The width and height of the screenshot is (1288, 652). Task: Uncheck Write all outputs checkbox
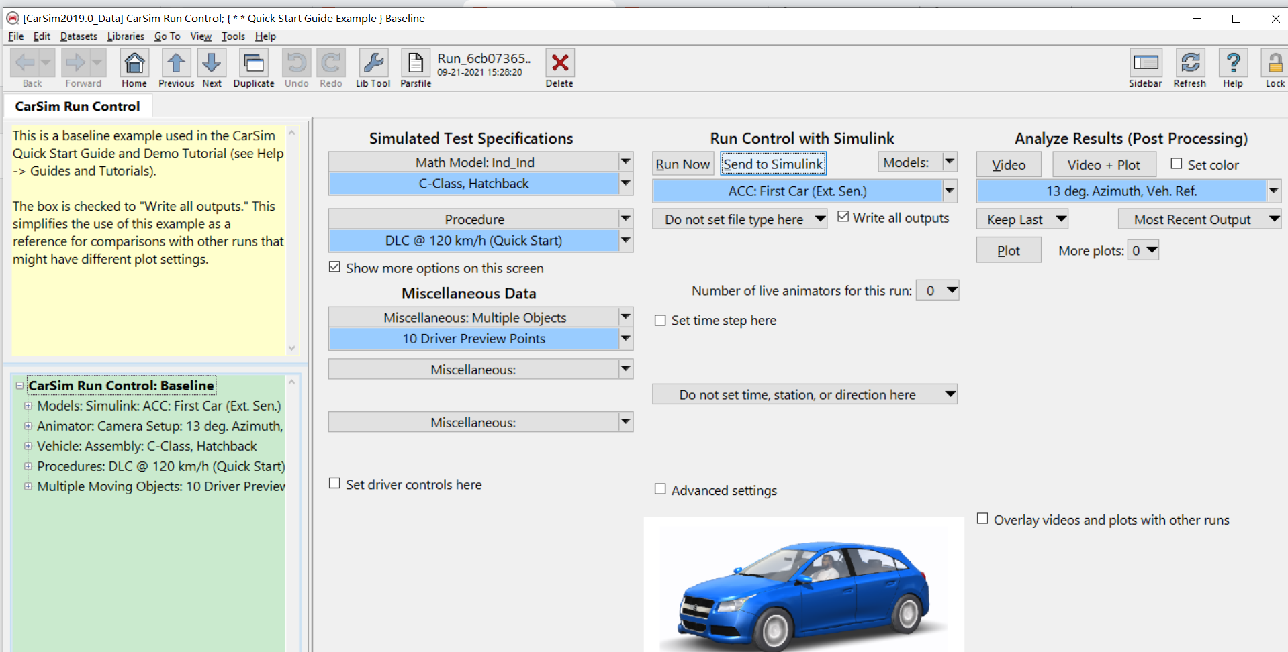click(x=843, y=217)
